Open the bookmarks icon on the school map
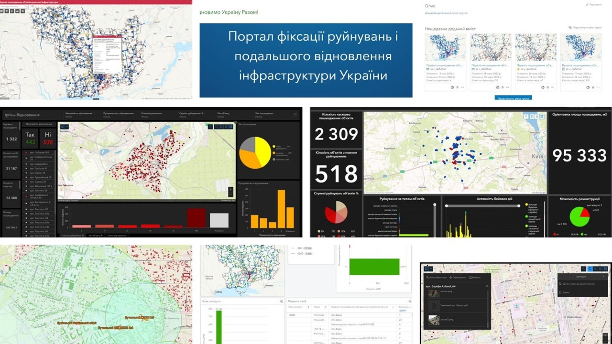This screenshot has height=344, width=612. pyautogui.click(x=590, y=269)
